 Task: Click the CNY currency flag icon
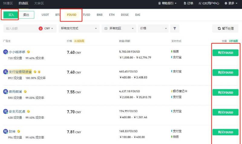(x=41, y=28)
